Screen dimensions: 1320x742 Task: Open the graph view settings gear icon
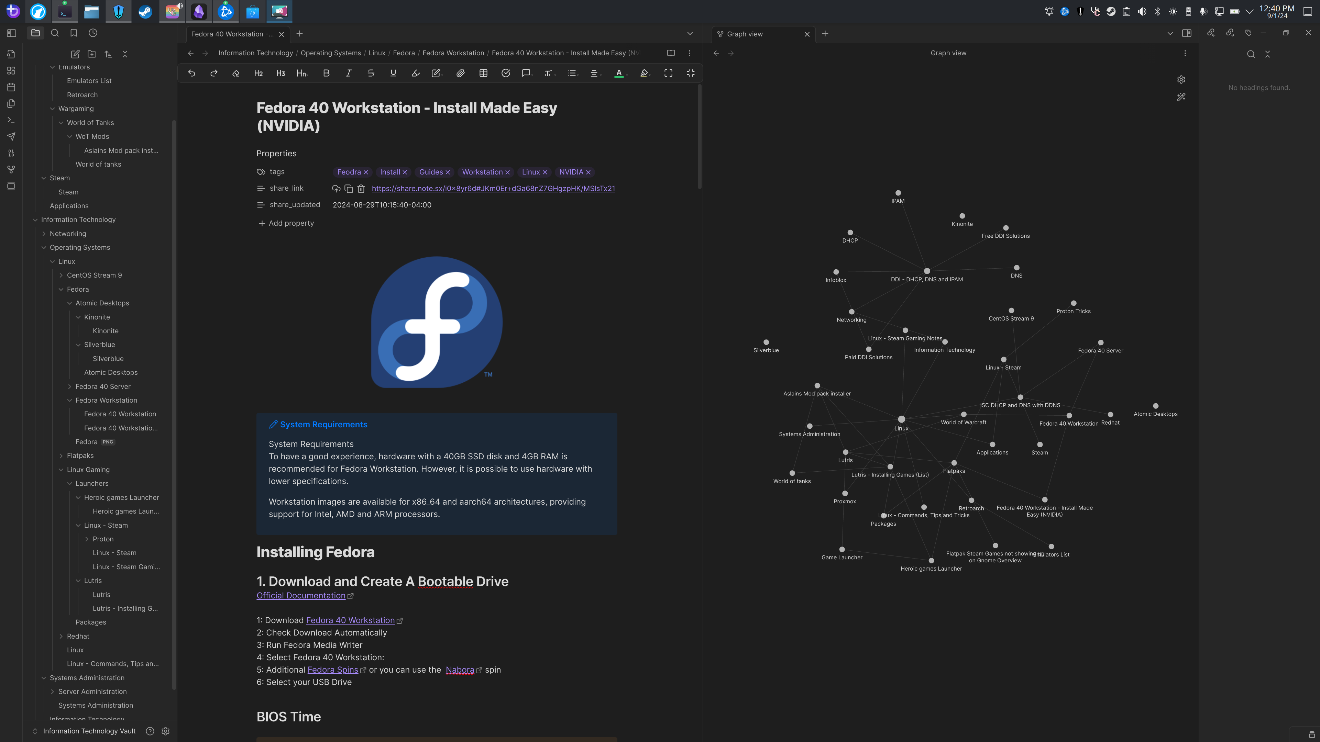click(x=1181, y=79)
